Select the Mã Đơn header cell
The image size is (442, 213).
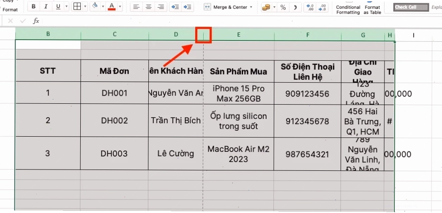(115, 71)
